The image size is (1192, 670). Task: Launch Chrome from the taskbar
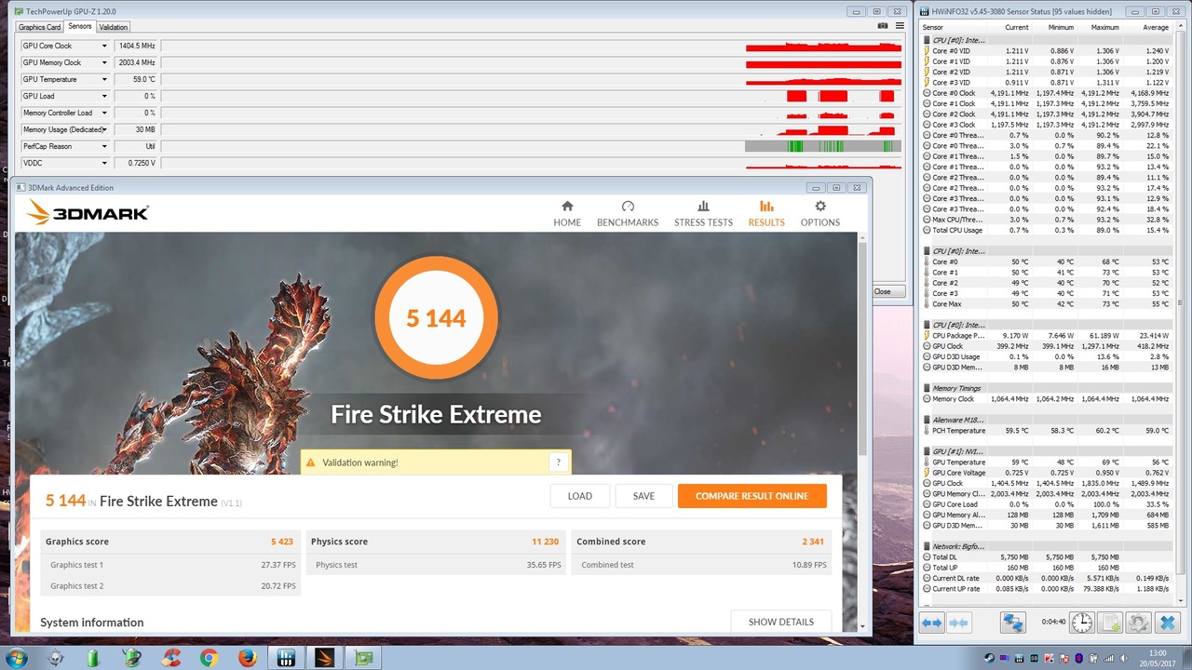[209, 658]
